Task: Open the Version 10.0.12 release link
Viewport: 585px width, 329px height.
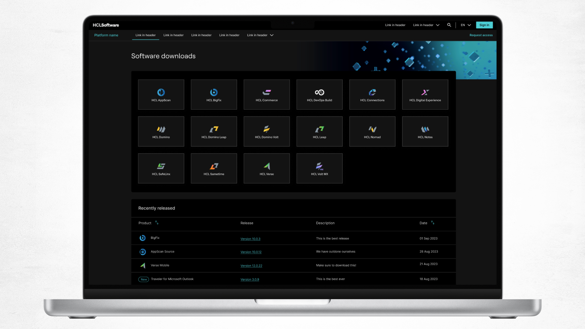Action: click(x=251, y=252)
